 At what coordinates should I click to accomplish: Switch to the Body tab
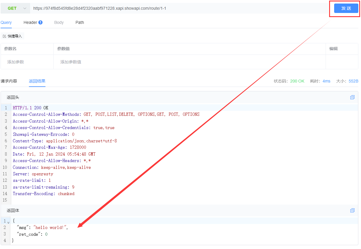coord(59,22)
